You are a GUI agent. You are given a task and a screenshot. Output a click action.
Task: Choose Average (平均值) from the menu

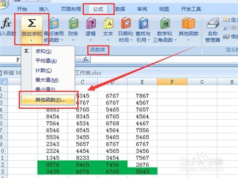click(48, 61)
